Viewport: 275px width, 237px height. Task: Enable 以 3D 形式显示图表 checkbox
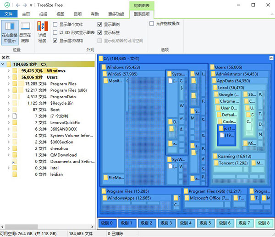(x=55, y=32)
